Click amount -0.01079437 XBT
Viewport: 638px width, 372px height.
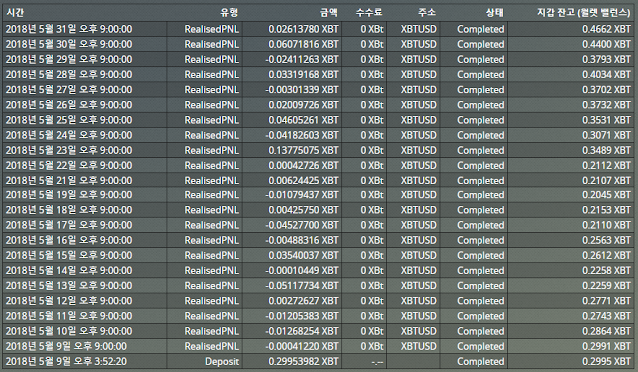click(302, 194)
